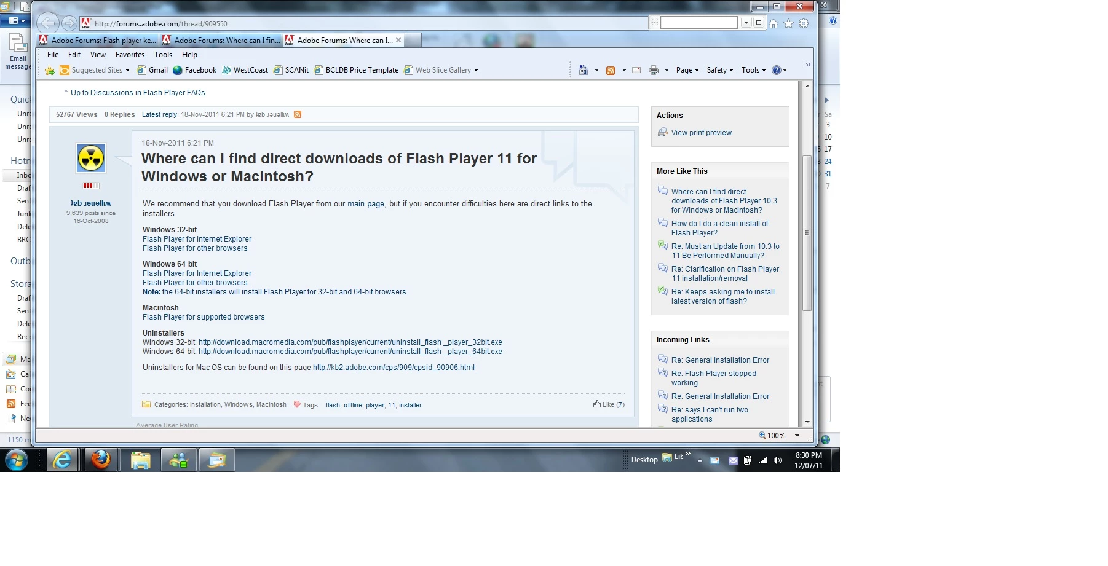Image resolution: width=1108 pixels, height=566 pixels.
Task: Click the command bar Home icon
Action: (584, 70)
